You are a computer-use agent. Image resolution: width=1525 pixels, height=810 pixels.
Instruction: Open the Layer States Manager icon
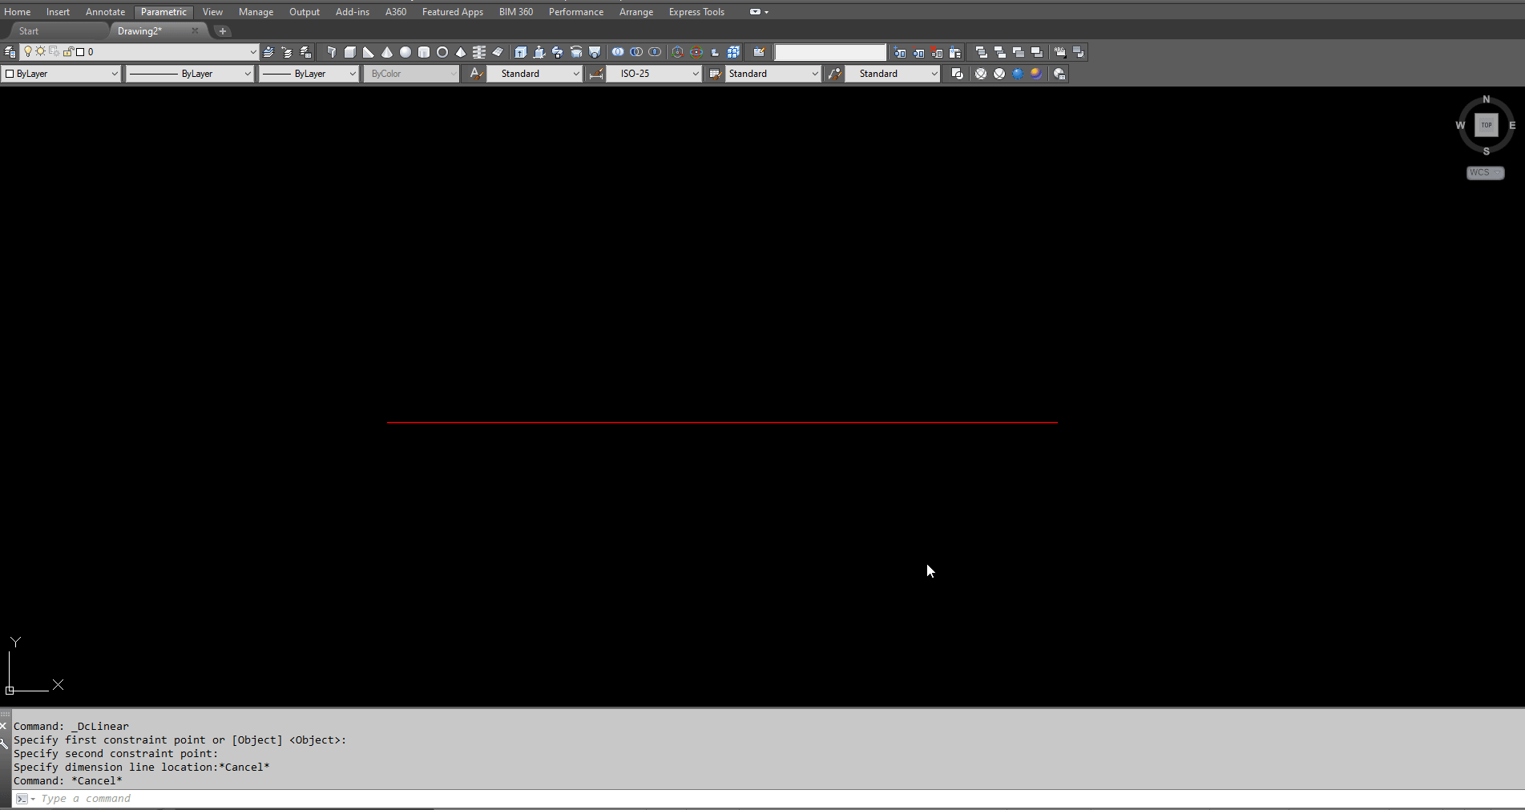pos(305,52)
